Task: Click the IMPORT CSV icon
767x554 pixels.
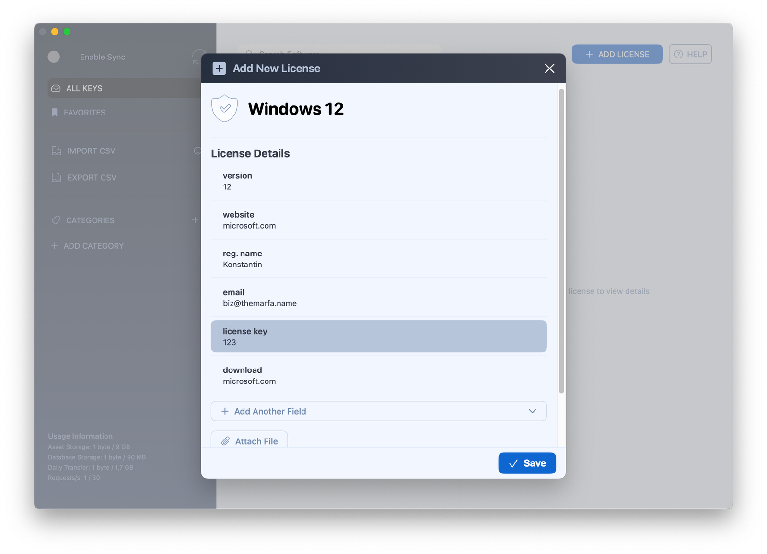Action: click(x=57, y=150)
